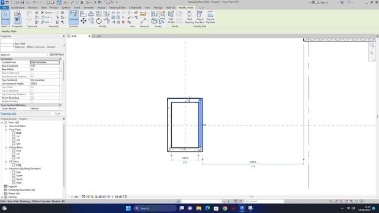Click the Measure Between Two References icon
The image size is (379, 213).
tap(143, 21)
